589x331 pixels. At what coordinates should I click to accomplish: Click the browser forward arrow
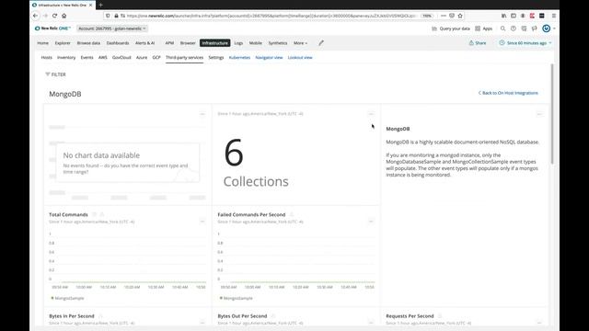coord(45,16)
